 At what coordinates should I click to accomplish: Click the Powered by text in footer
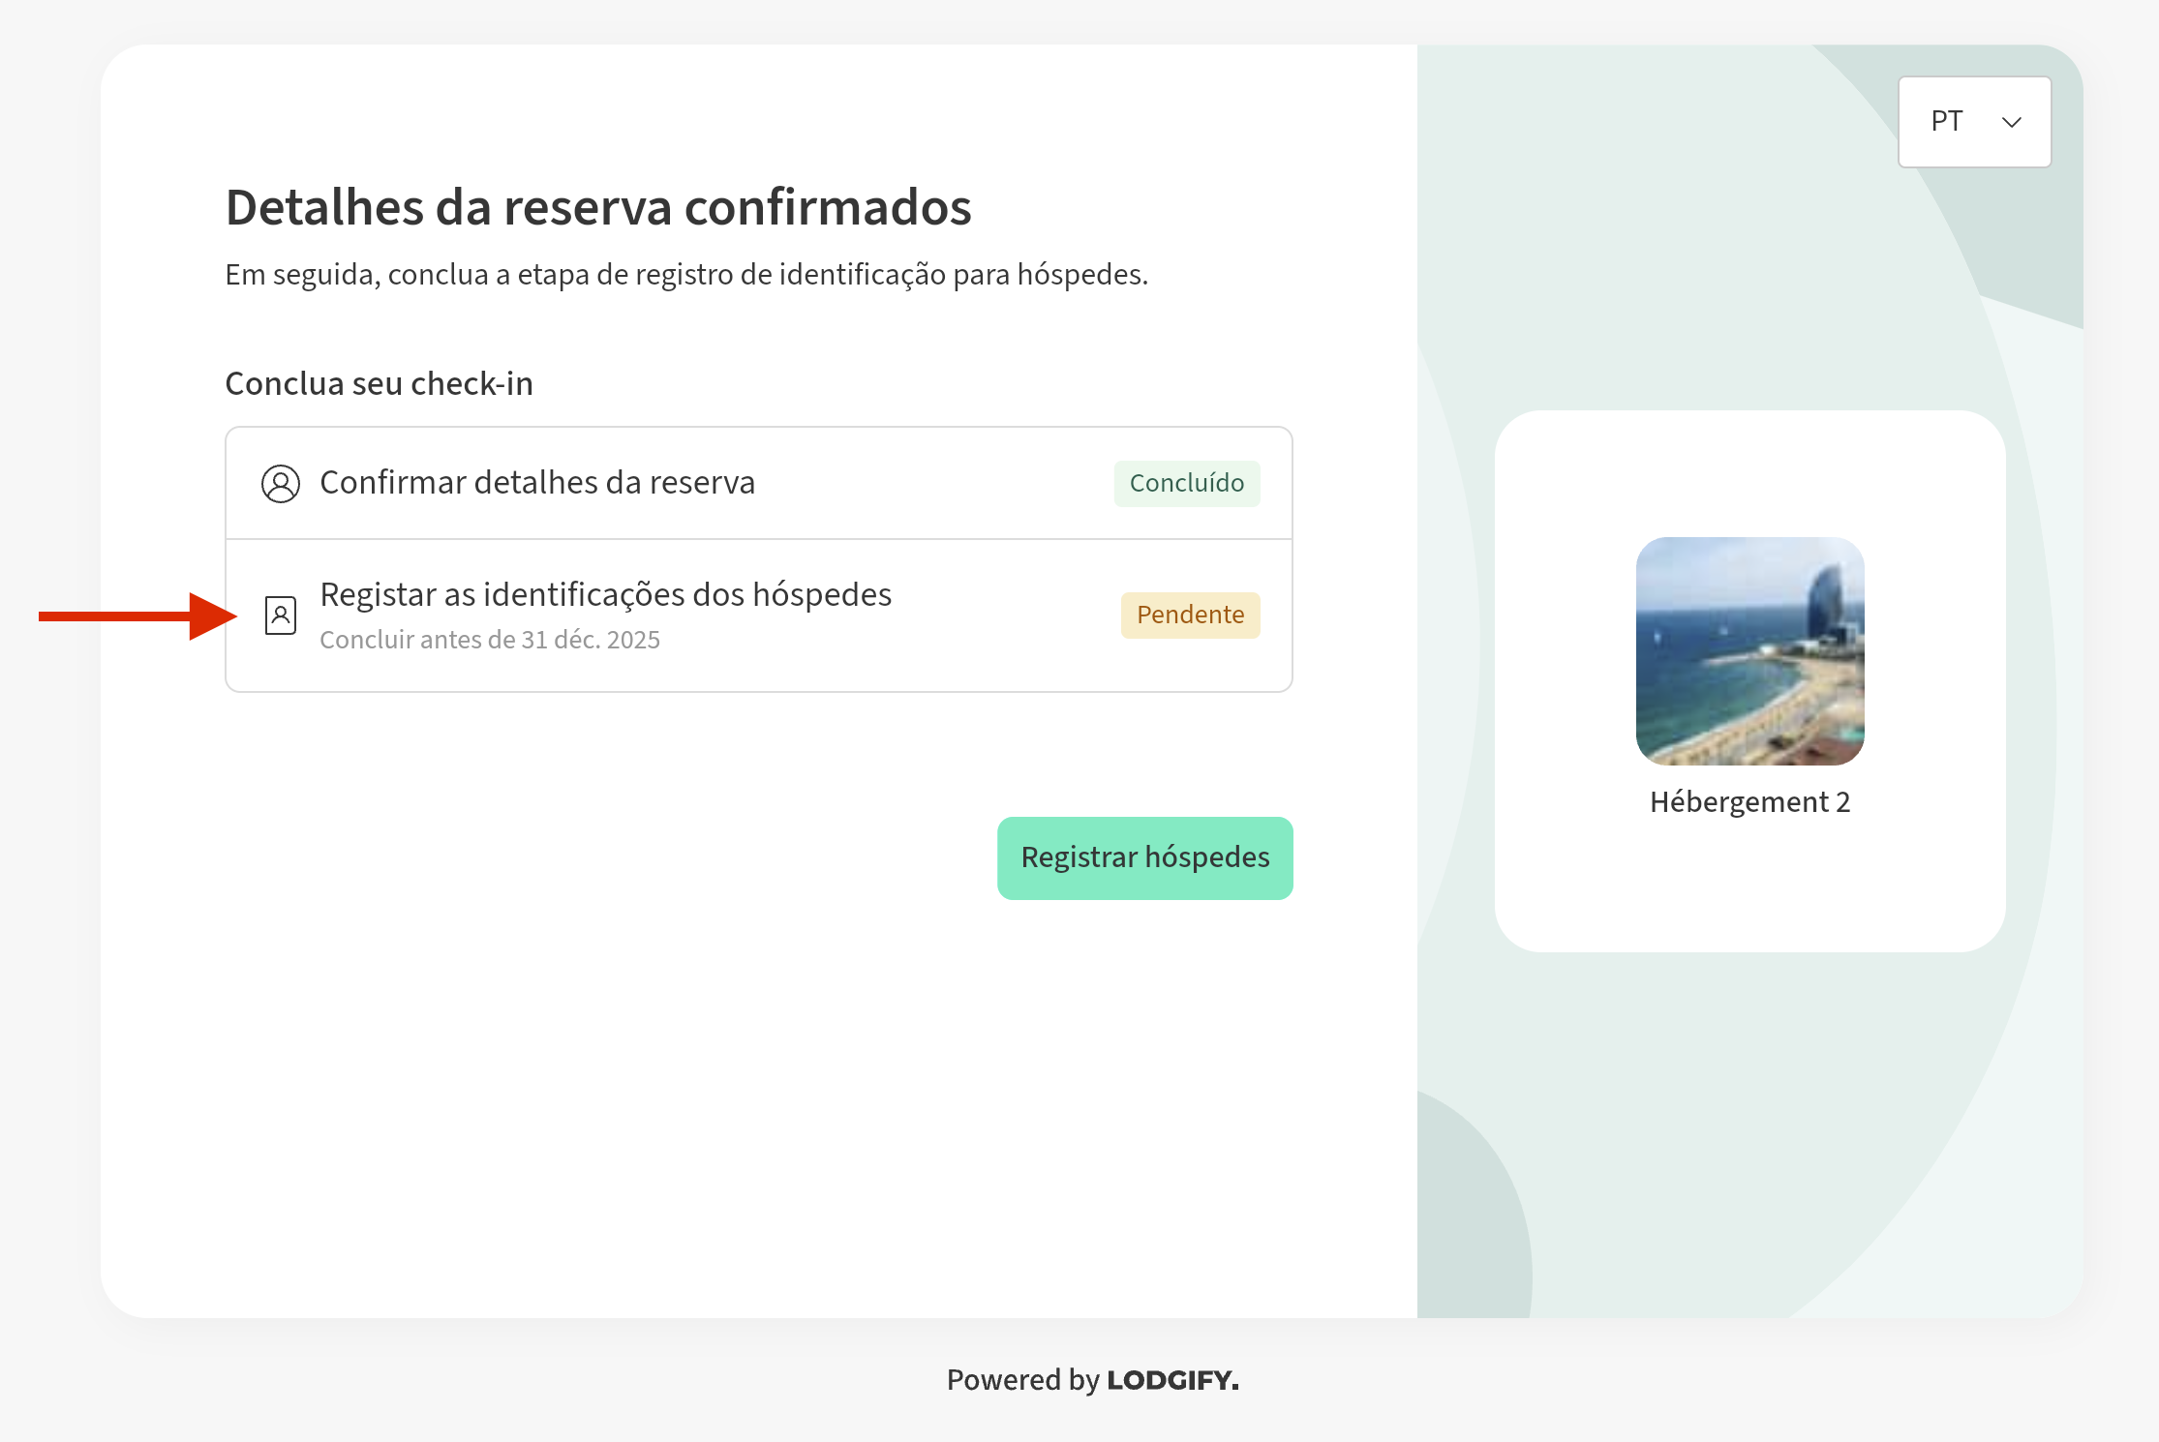[x=1023, y=1380]
